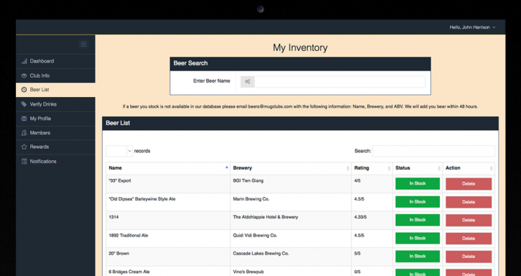
Task: Open the Rewards section
Action: coord(55,147)
